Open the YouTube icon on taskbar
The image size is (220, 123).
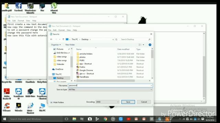click(x=129, y=119)
